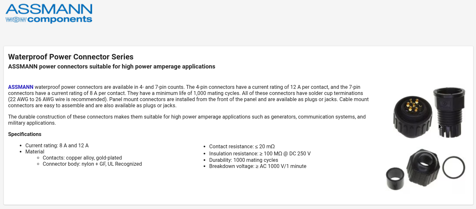Viewport: 476px width, 209px height.
Task: Click the threaded connector housing image
Action: tap(449, 111)
